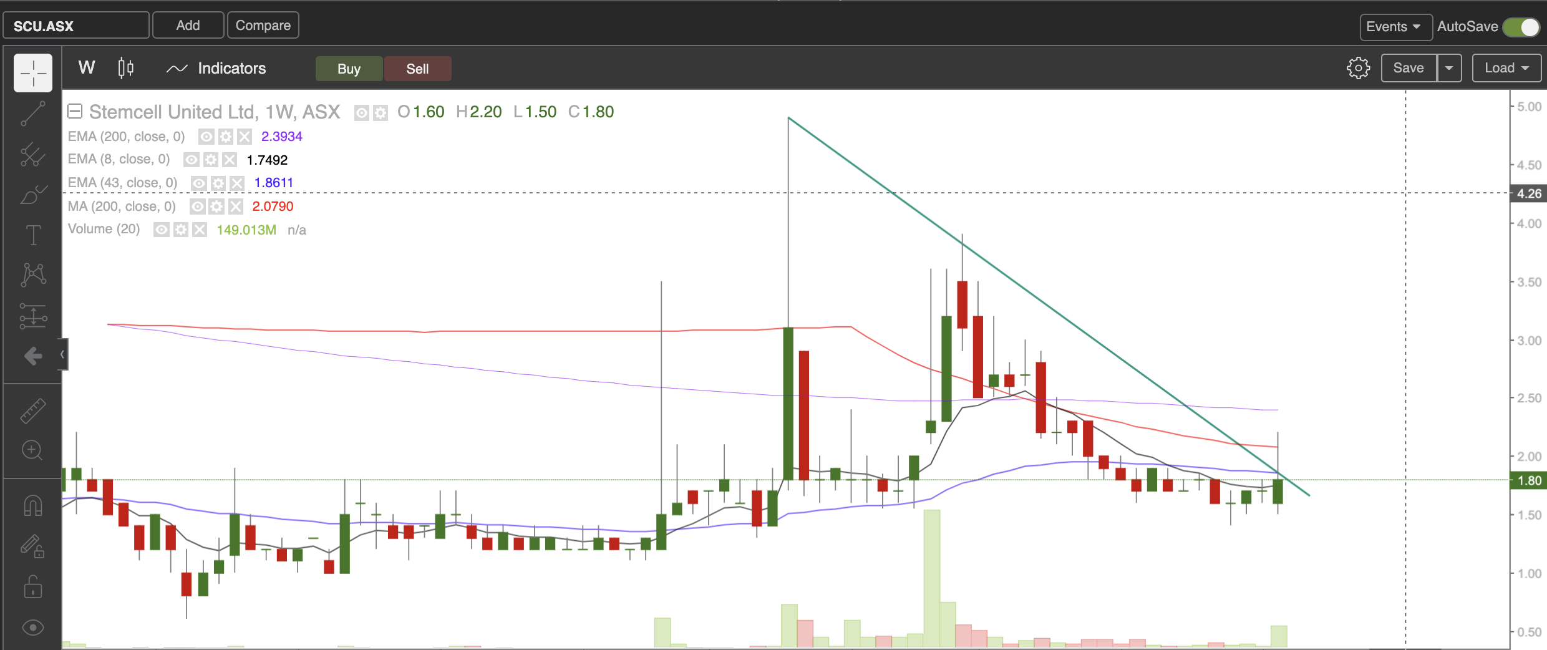This screenshot has width=1547, height=650.
Task: Open the Indicators menu
Action: [216, 68]
